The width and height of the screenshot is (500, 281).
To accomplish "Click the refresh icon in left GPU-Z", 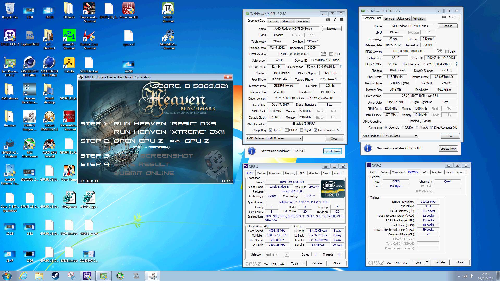I will pyautogui.click(x=335, y=20).
